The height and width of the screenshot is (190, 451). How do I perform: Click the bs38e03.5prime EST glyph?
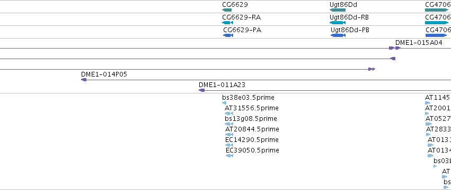tap(224, 103)
